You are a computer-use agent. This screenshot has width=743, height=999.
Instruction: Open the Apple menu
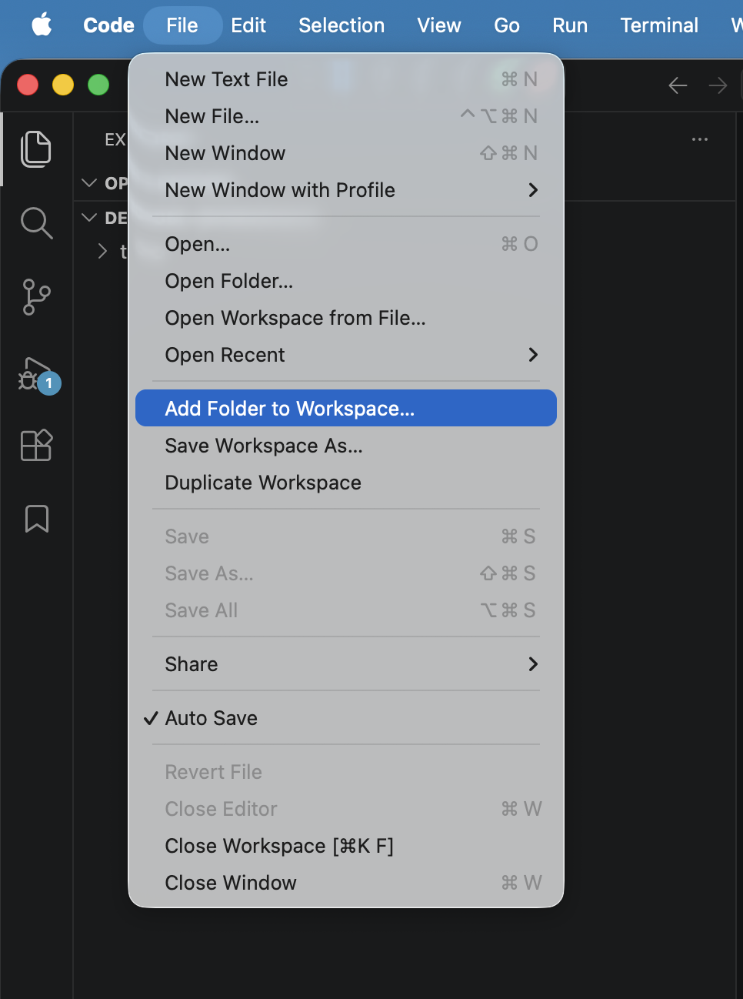(42, 25)
